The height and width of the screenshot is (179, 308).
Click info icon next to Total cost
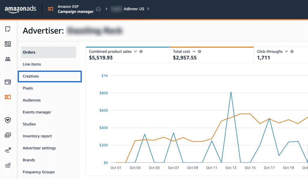coord(199,52)
